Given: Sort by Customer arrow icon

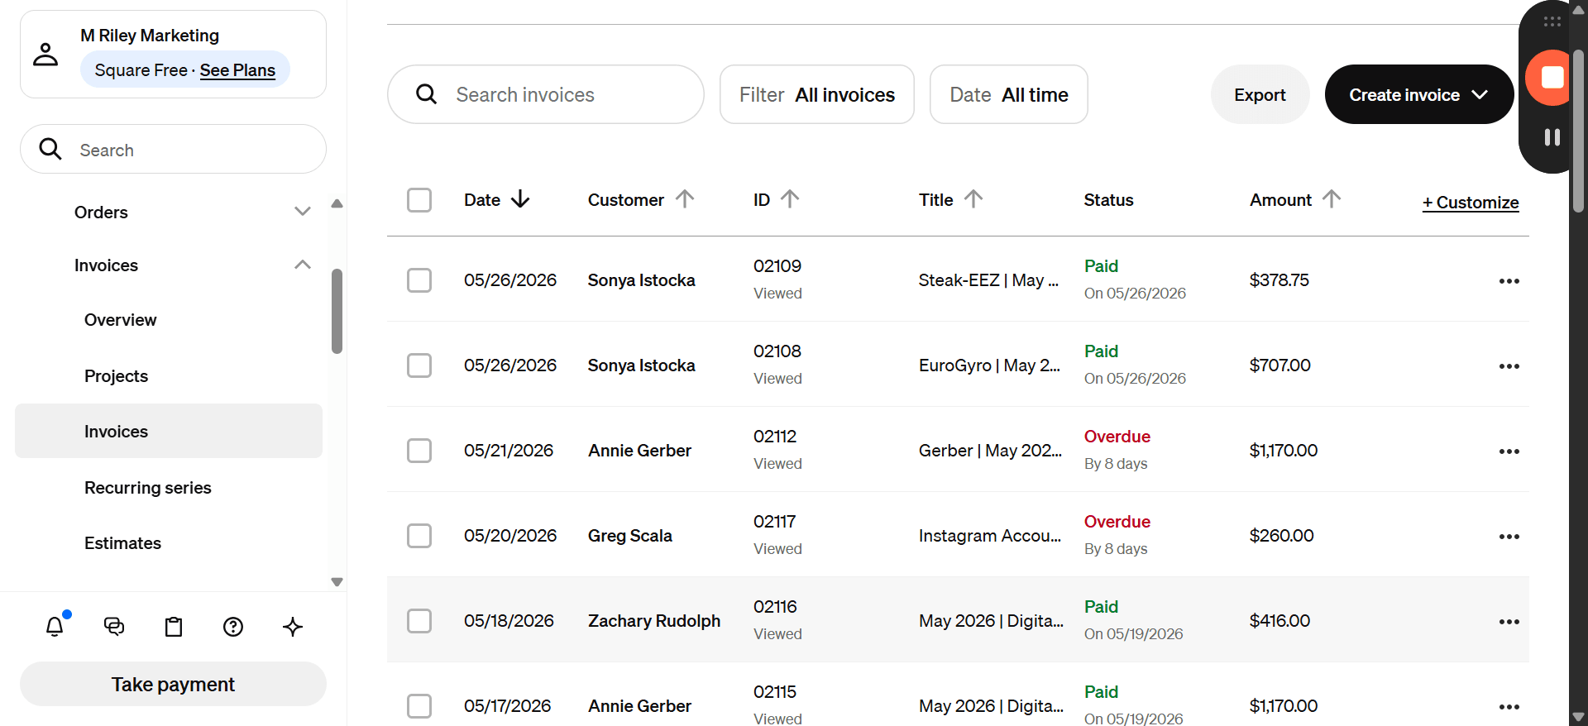Looking at the screenshot, I should [685, 199].
